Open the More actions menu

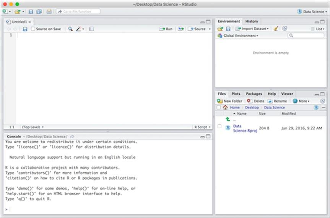pyautogui.click(x=301, y=101)
